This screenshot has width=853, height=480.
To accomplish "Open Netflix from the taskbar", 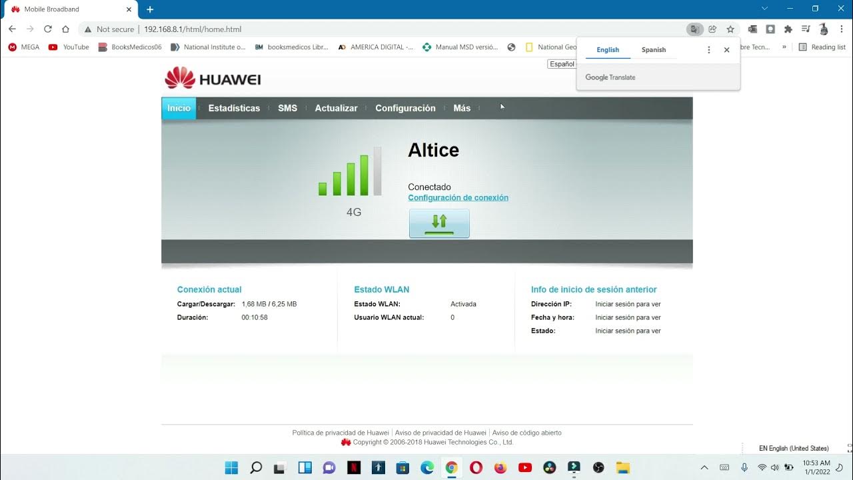I will (354, 467).
